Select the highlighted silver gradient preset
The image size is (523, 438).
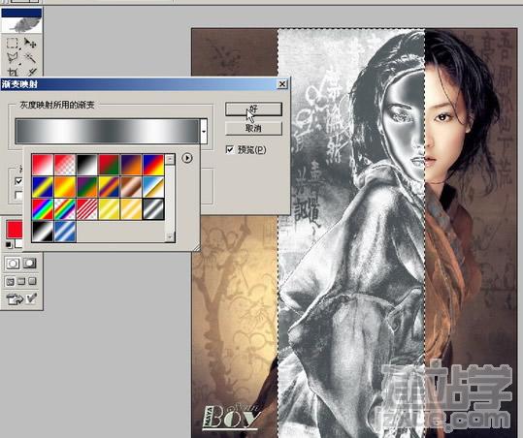pos(153,209)
